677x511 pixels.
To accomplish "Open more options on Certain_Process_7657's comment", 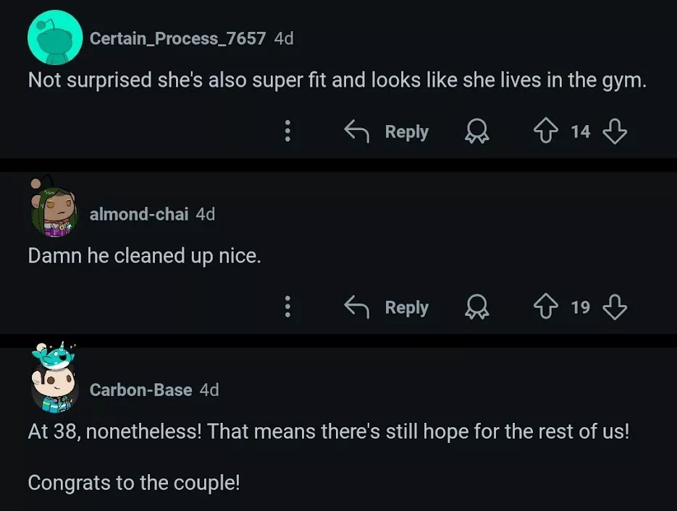I will pyautogui.click(x=287, y=132).
